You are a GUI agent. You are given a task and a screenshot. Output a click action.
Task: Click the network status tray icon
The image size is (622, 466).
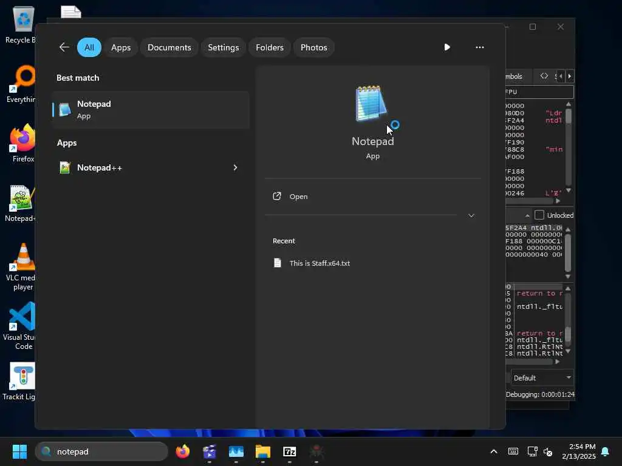click(532, 451)
